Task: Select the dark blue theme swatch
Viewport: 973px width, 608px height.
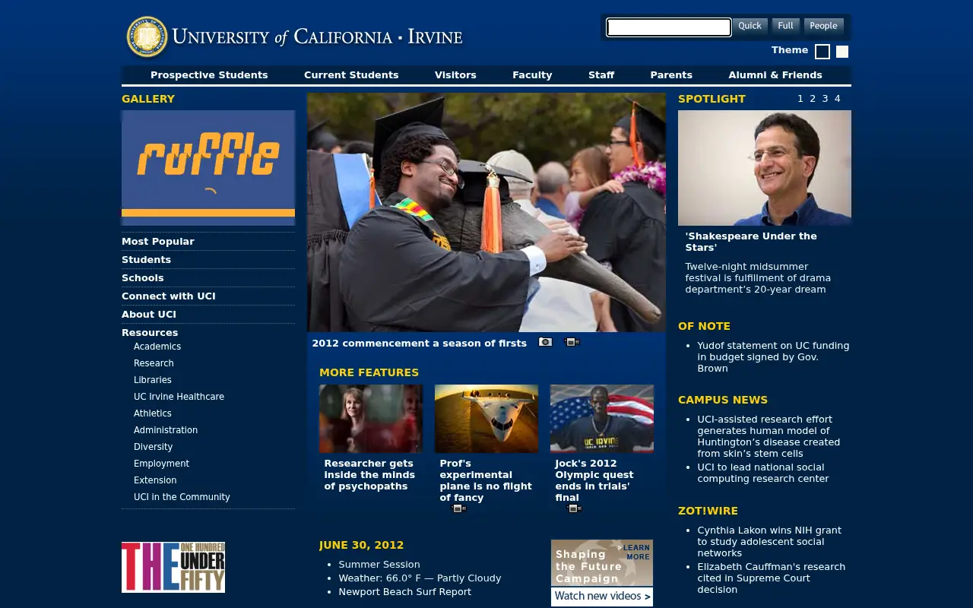Action: [x=822, y=52]
